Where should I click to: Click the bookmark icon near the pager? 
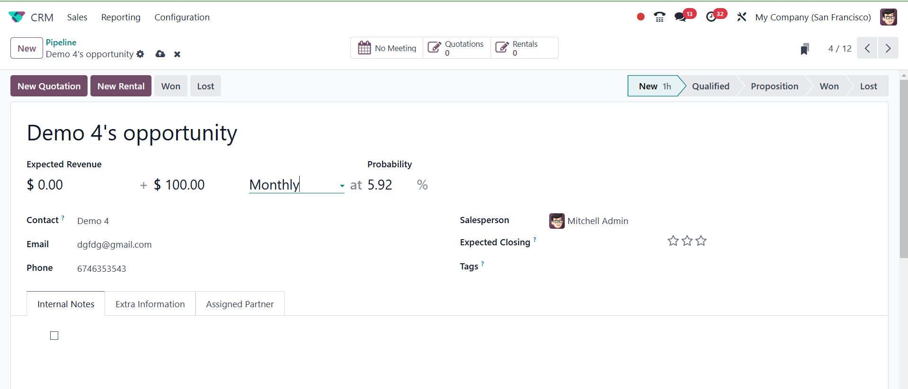804,49
